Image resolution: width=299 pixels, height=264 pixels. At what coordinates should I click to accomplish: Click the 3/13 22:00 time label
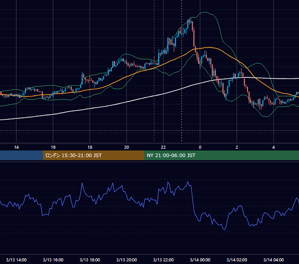(164, 260)
